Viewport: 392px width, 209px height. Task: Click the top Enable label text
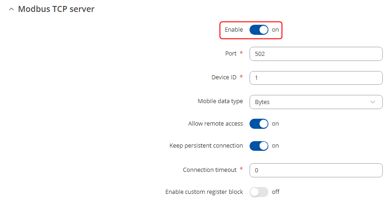pyautogui.click(x=234, y=30)
